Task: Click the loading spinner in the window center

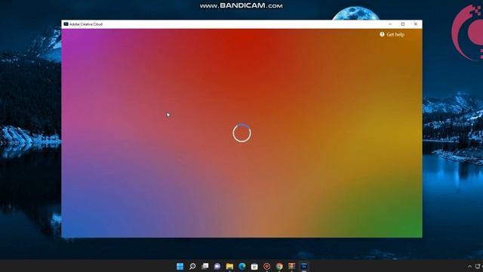Action: (x=241, y=133)
